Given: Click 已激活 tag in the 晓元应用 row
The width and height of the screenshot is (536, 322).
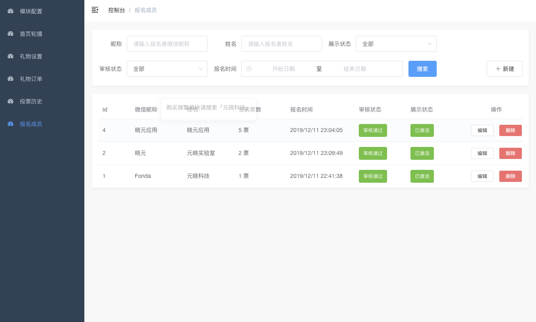Looking at the screenshot, I should click(422, 130).
